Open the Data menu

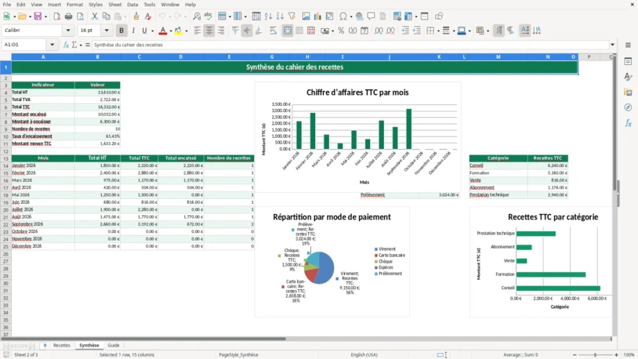click(x=133, y=4)
